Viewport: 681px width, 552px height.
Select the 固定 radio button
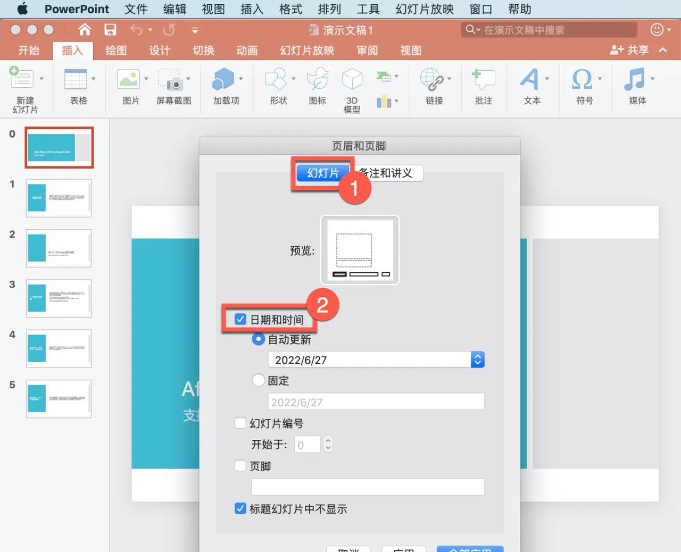[x=258, y=380]
